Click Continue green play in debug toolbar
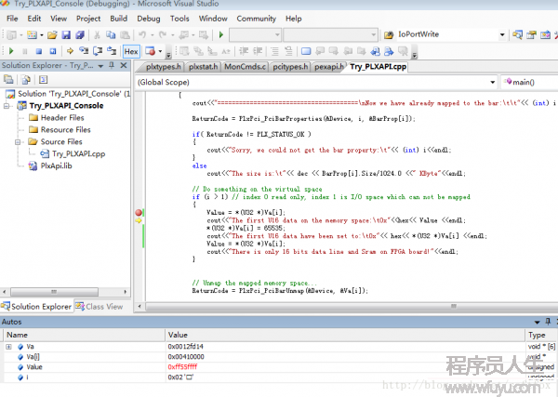This screenshot has width=558, height=397. 11,51
